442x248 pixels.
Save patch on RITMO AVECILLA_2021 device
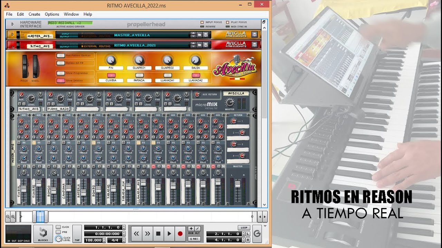[205, 45]
